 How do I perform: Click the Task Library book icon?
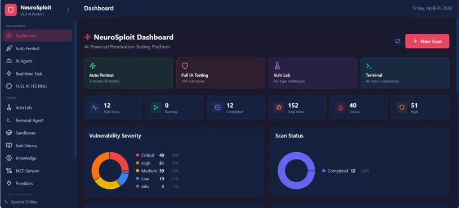pos(9,145)
